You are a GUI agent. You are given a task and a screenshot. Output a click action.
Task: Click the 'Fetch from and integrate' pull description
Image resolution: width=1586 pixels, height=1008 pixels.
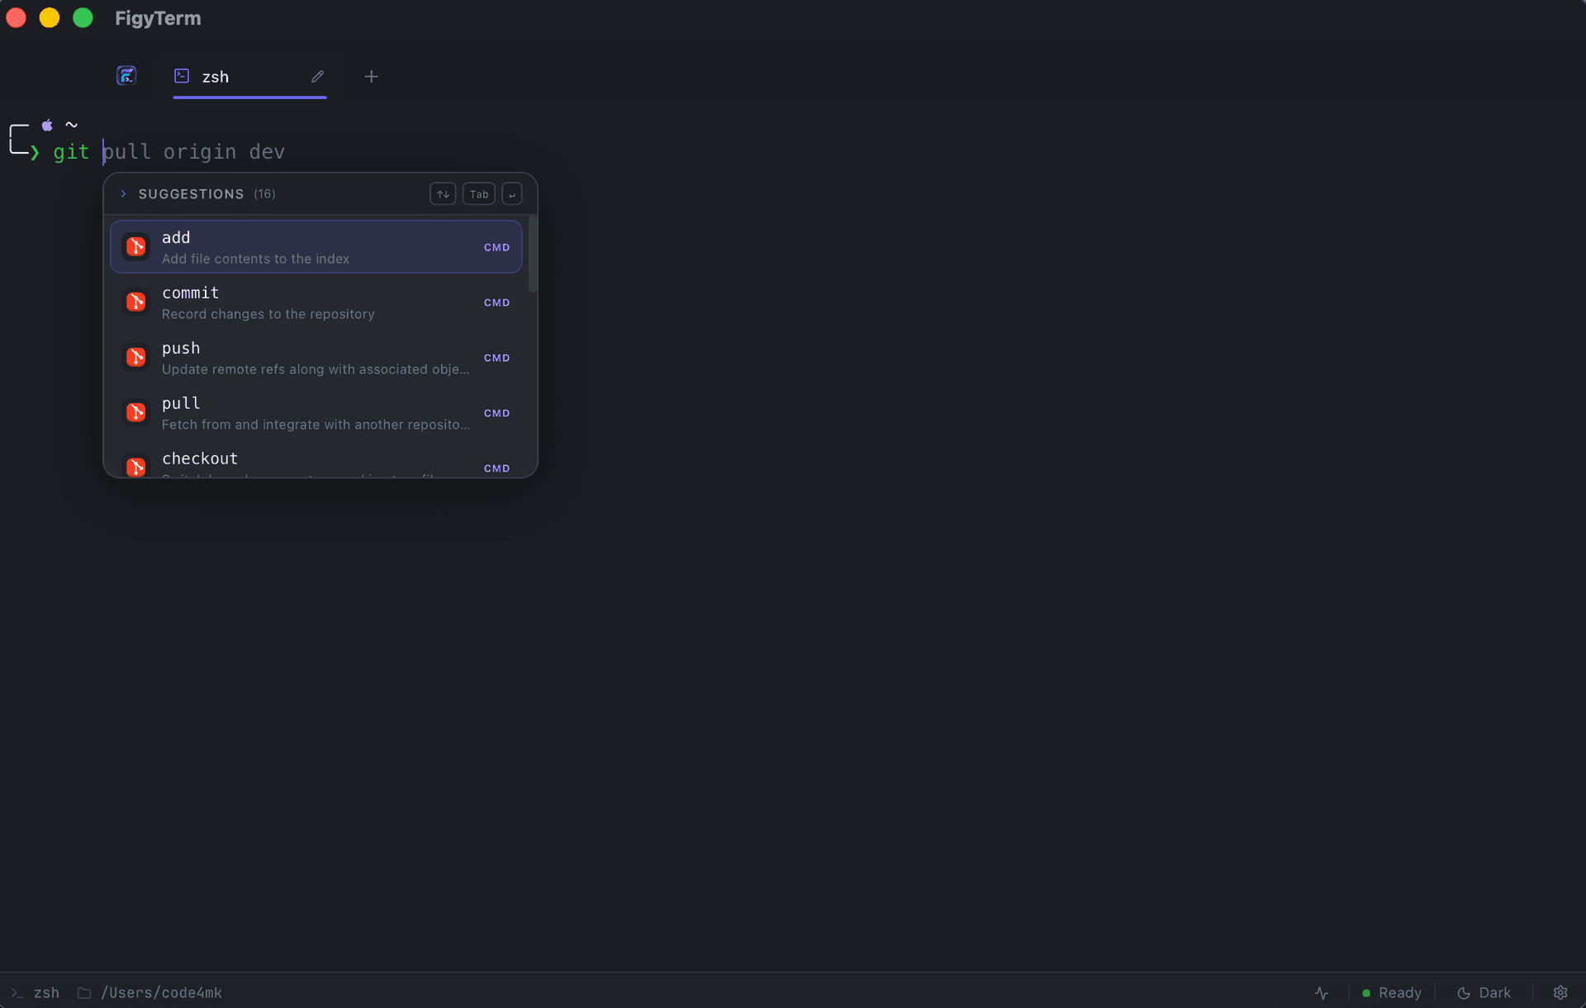click(x=316, y=426)
